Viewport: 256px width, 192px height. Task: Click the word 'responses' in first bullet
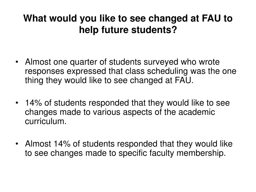point(44,71)
